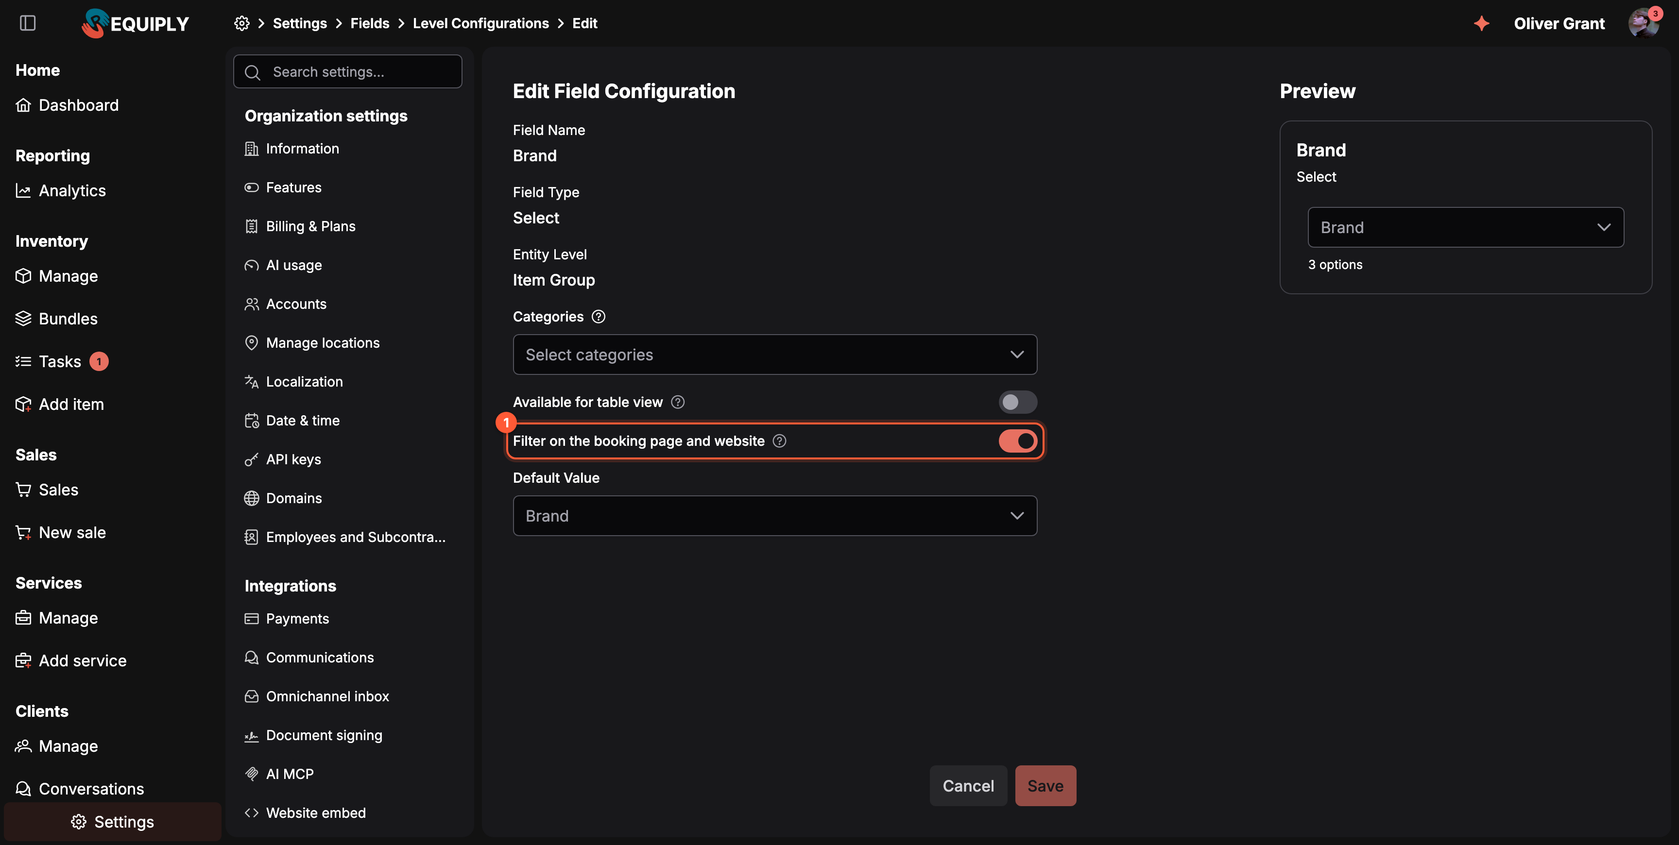The width and height of the screenshot is (1679, 845).
Task: Expand the Select categories dropdown
Action: [775, 355]
